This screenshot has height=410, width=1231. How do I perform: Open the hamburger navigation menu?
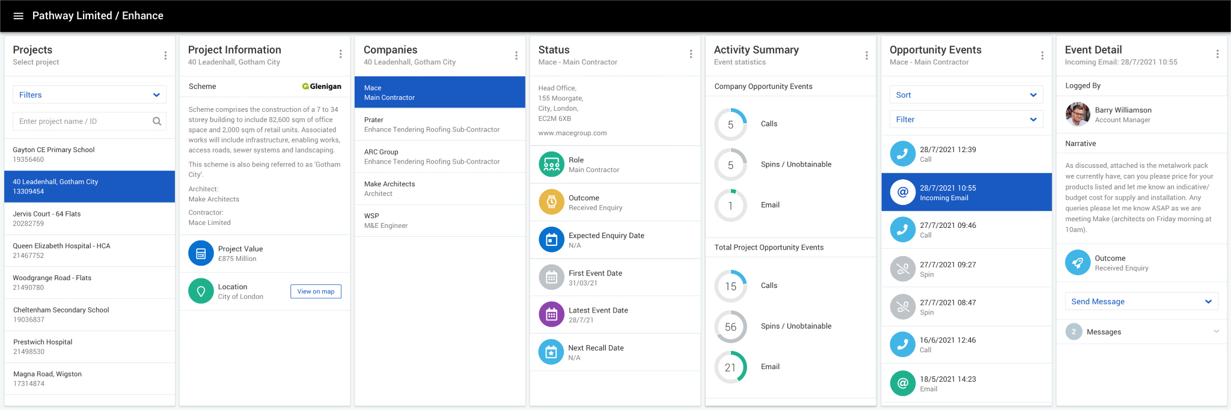click(x=19, y=16)
